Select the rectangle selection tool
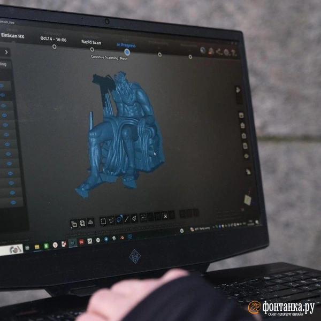This screenshot has height=321, width=321. [103, 221]
